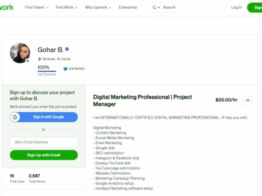Click the Search input field in header
262x196 pixels.
193,8
